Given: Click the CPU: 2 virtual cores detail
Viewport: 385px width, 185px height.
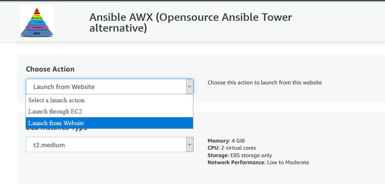Looking at the screenshot, I should click(232, 148).
